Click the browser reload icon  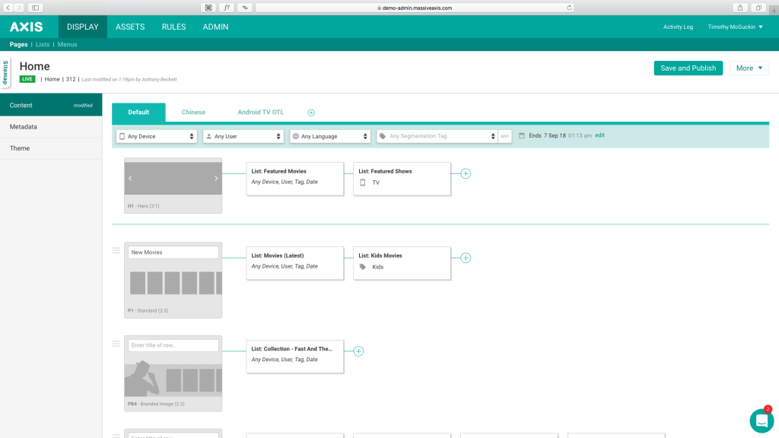pyautogui.click(x=569, y=8)
